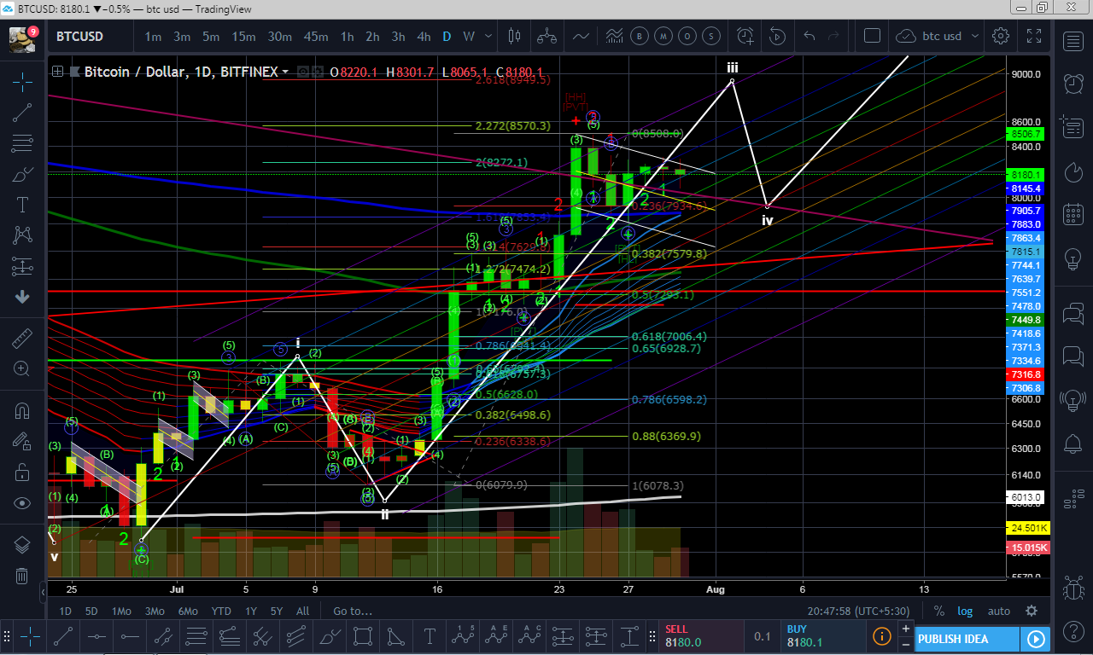
Task: Select the ruler measure tool
Action: (22, 338)
